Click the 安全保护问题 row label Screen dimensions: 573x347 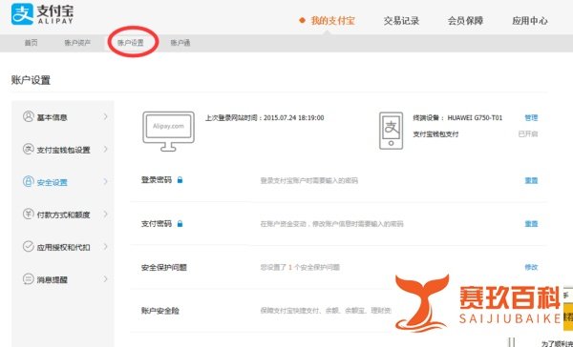click(164, 268)
